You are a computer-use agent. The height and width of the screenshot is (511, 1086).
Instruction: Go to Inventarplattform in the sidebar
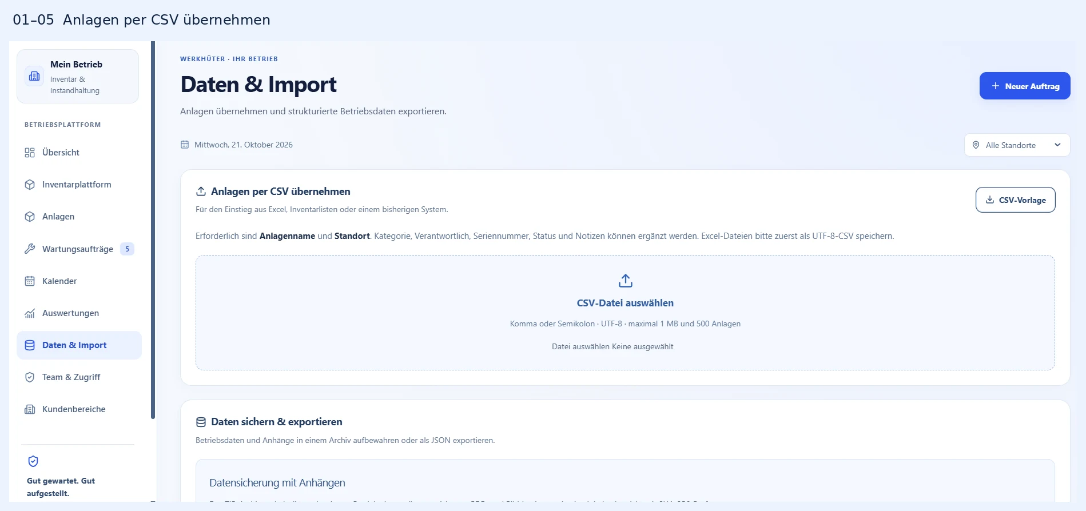79,185
